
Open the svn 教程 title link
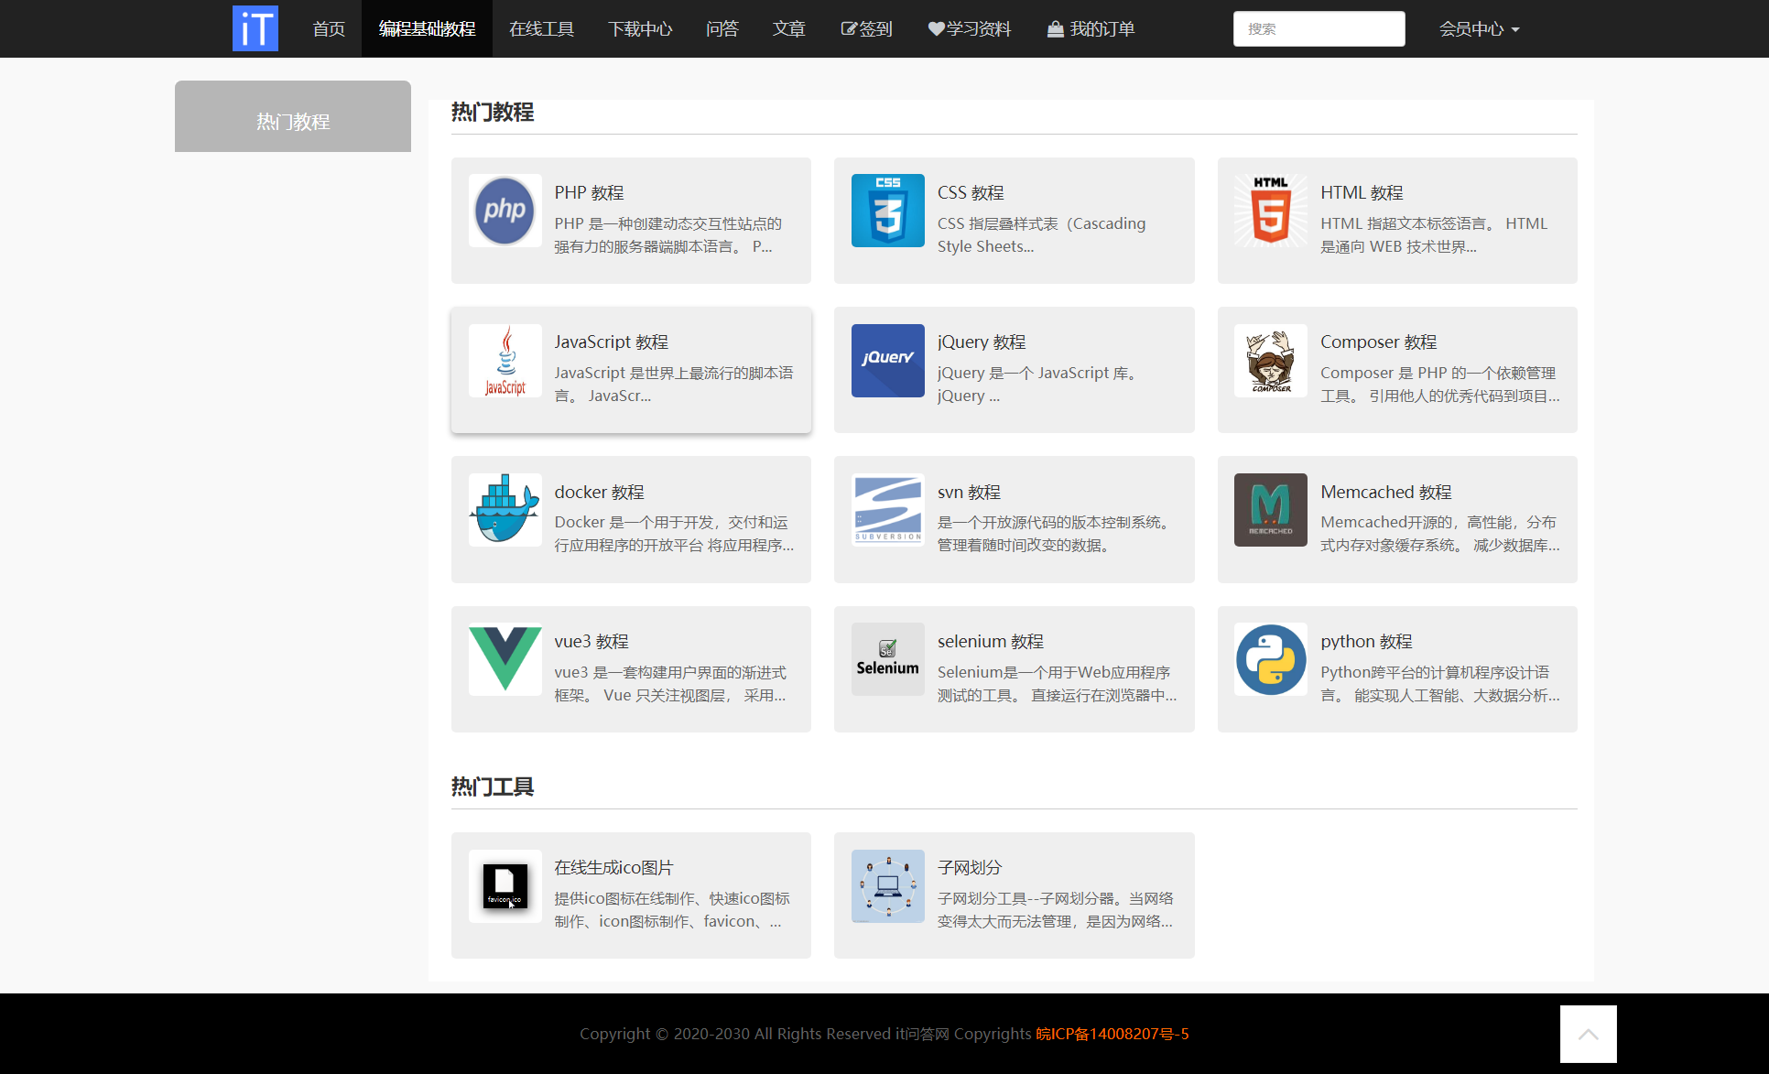[x=969, y=492]
